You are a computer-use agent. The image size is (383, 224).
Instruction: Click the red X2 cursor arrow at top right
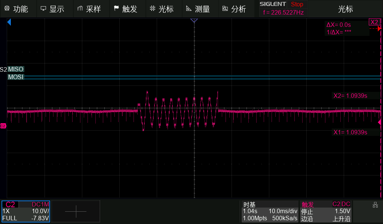click(x=379, y=28)
